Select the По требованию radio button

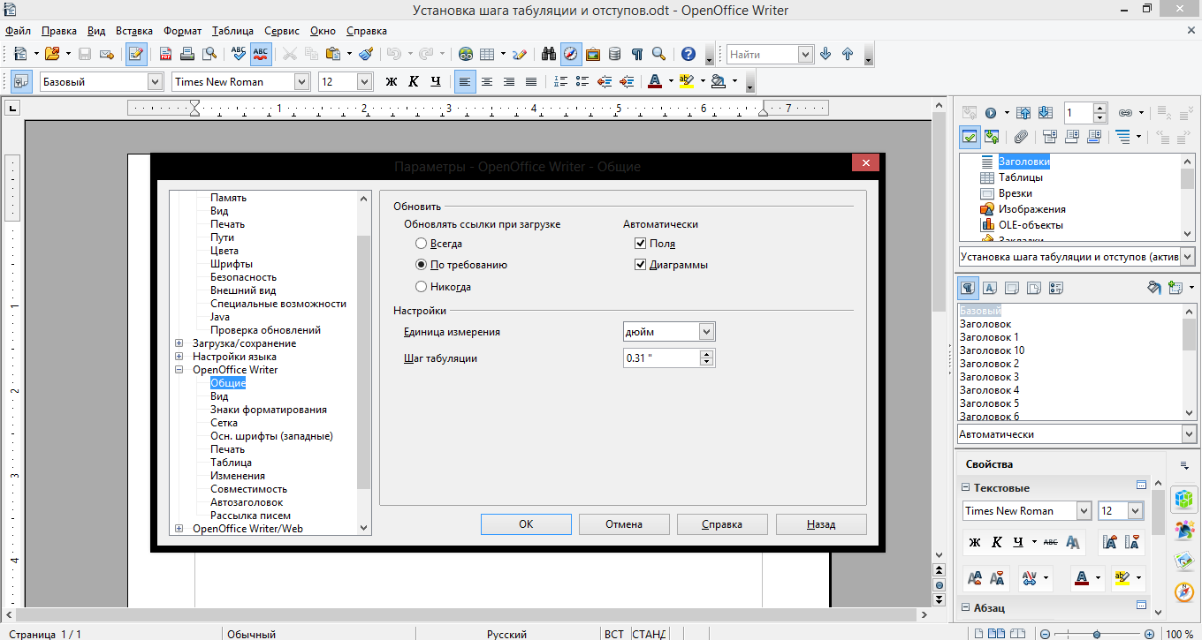422,265
